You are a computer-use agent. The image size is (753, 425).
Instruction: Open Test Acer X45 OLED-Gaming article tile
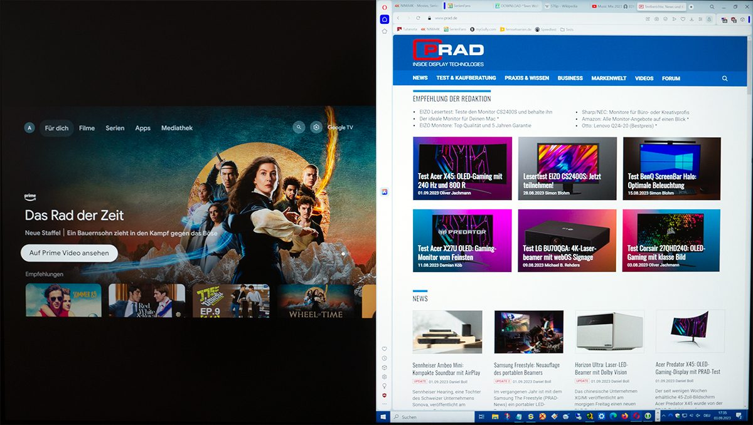click(462, 168)
